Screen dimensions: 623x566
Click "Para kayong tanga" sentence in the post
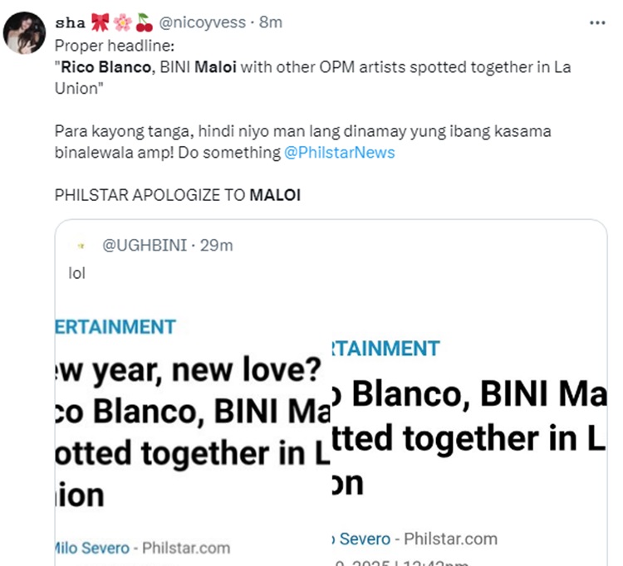click(x=302, y=131)
